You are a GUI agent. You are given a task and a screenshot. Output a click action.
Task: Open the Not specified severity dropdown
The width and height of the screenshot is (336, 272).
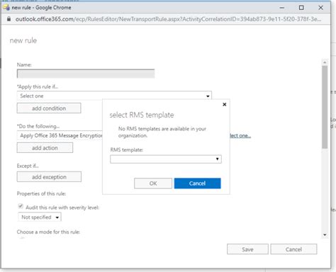coord(40,217)
